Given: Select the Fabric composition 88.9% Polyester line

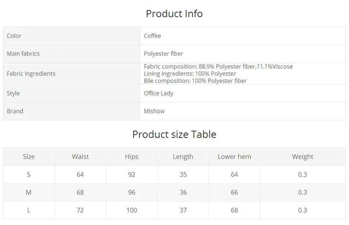Looking at the screenshot, I should (218, 67).
